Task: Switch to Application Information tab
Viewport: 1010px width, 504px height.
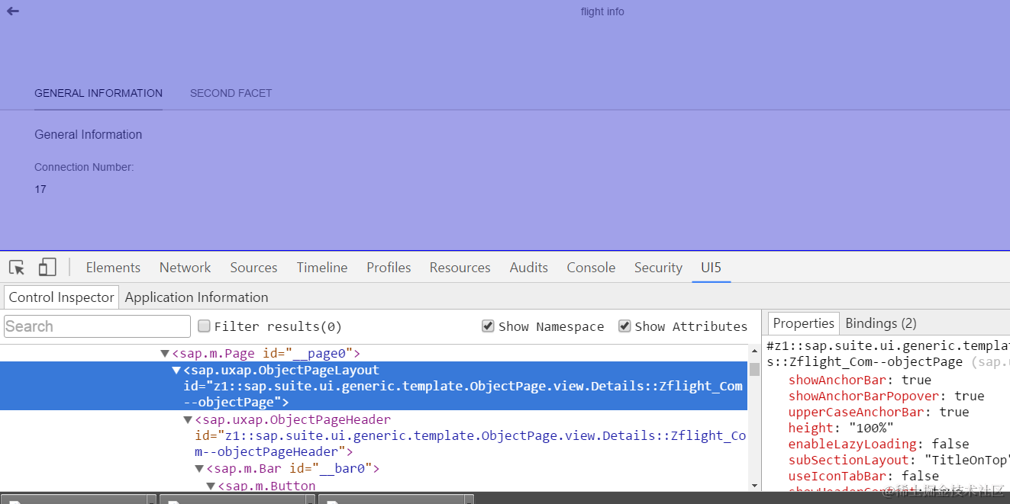Action: pos(197,297)
